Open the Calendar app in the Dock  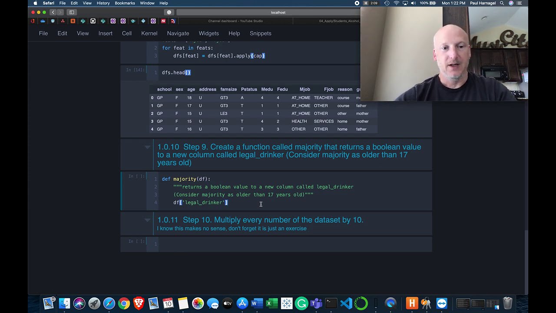click(x=168, y=303)
